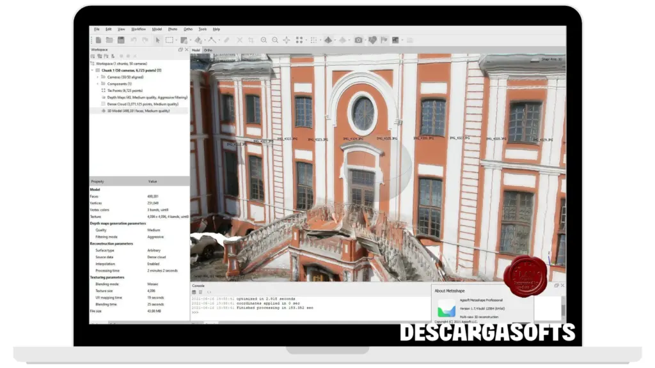Collapse the Chunk 1 tree node
The width and height of the screenshot is (655, 368).
point(93,70)
